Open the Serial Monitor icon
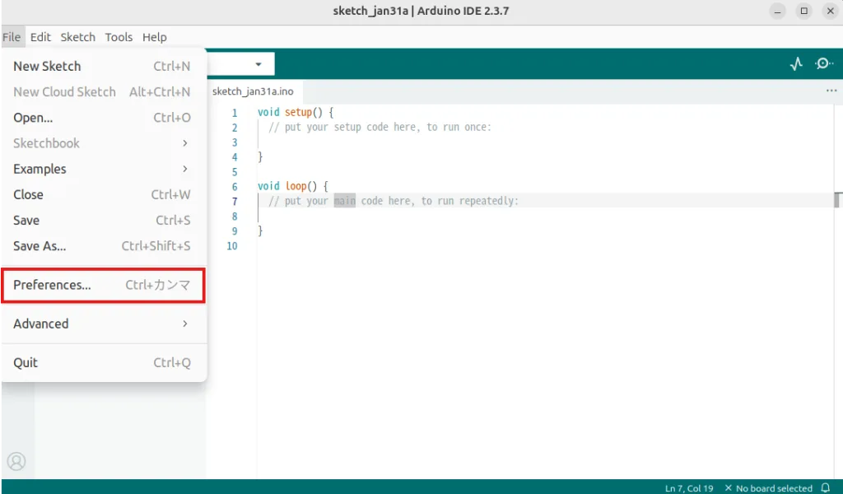The width and height of the screenshot is (843, 494). coord(823,63)
